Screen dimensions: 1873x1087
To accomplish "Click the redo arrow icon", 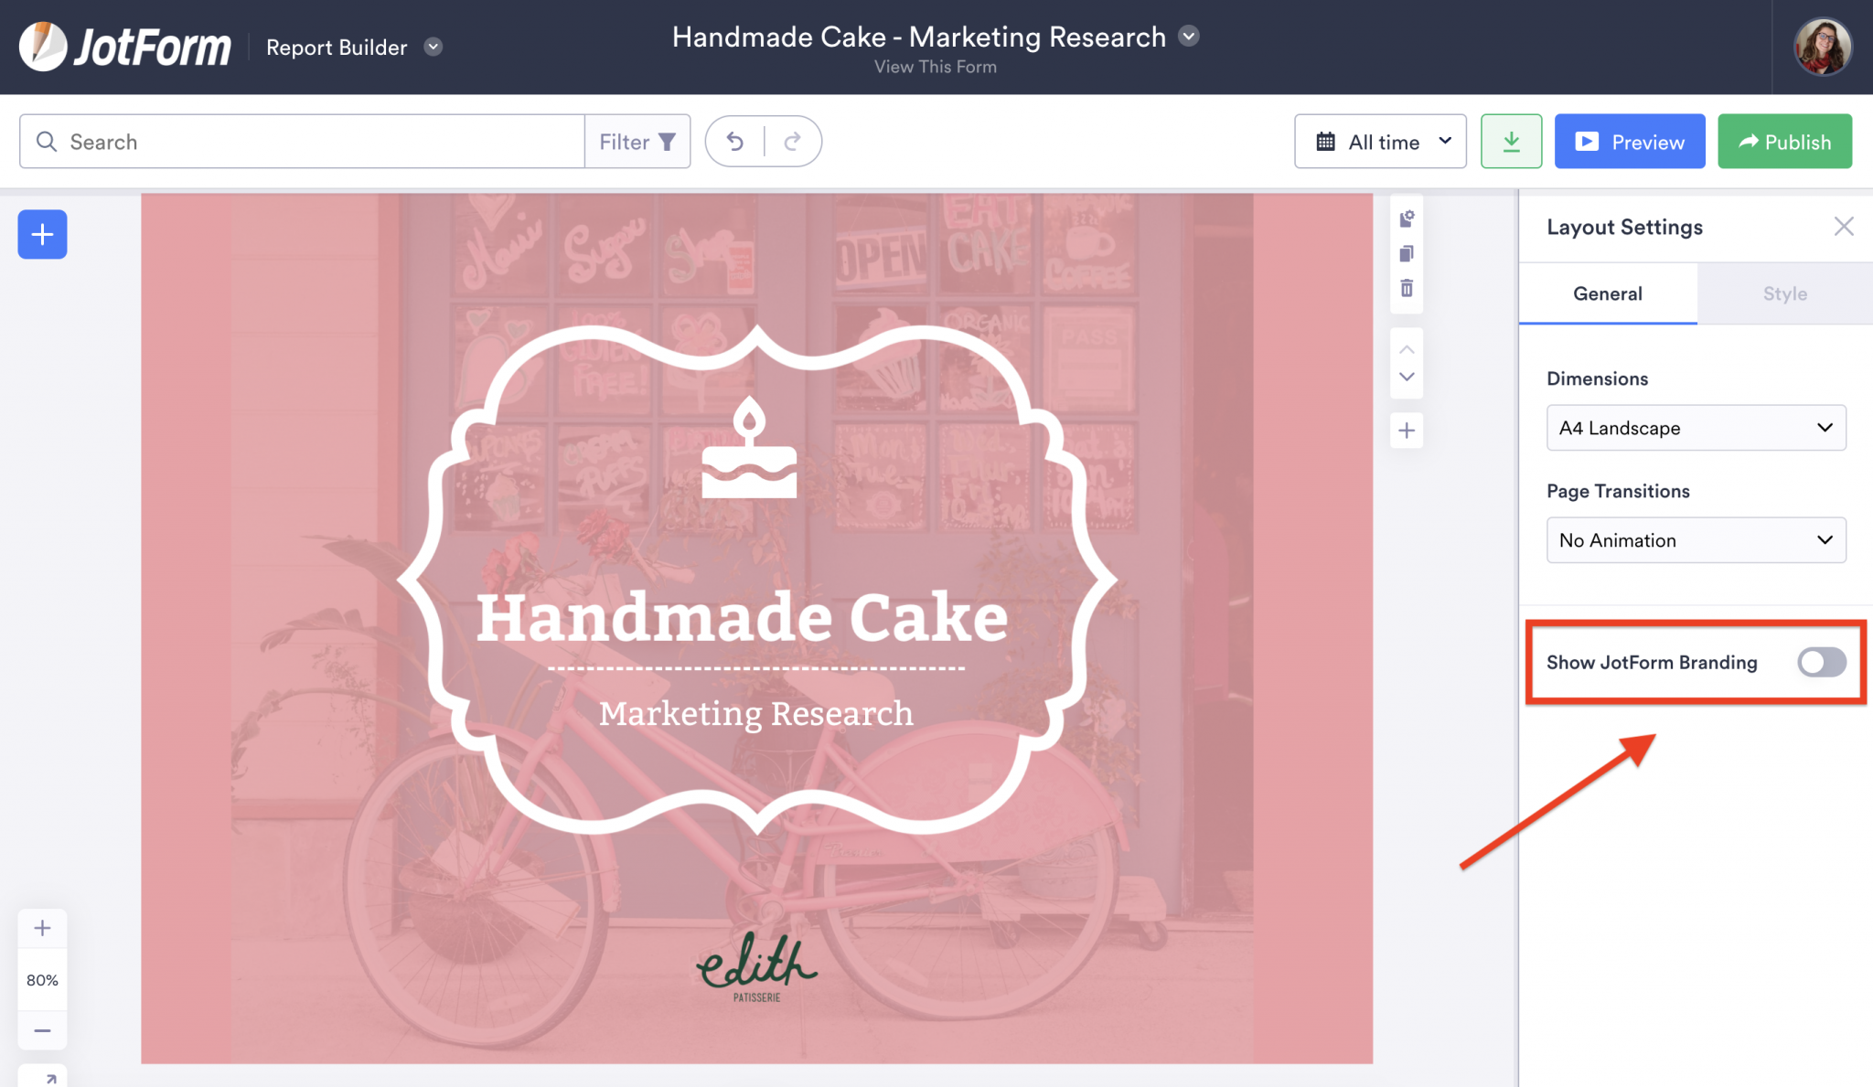I will [792, 142].
